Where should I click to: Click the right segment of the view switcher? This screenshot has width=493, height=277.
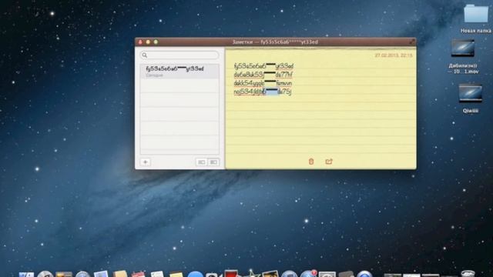(x=213, y=162)
